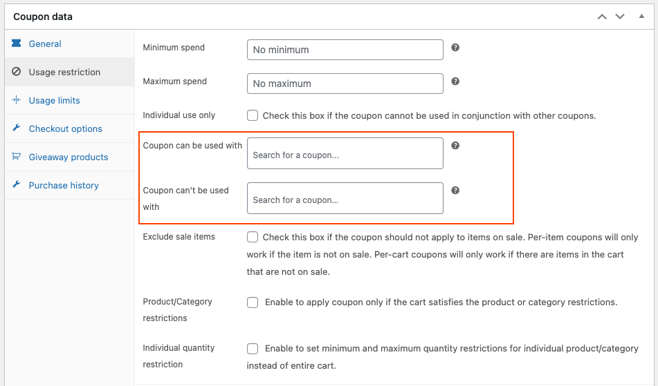Switch to the Usage limits tab

tap(70, 101)
